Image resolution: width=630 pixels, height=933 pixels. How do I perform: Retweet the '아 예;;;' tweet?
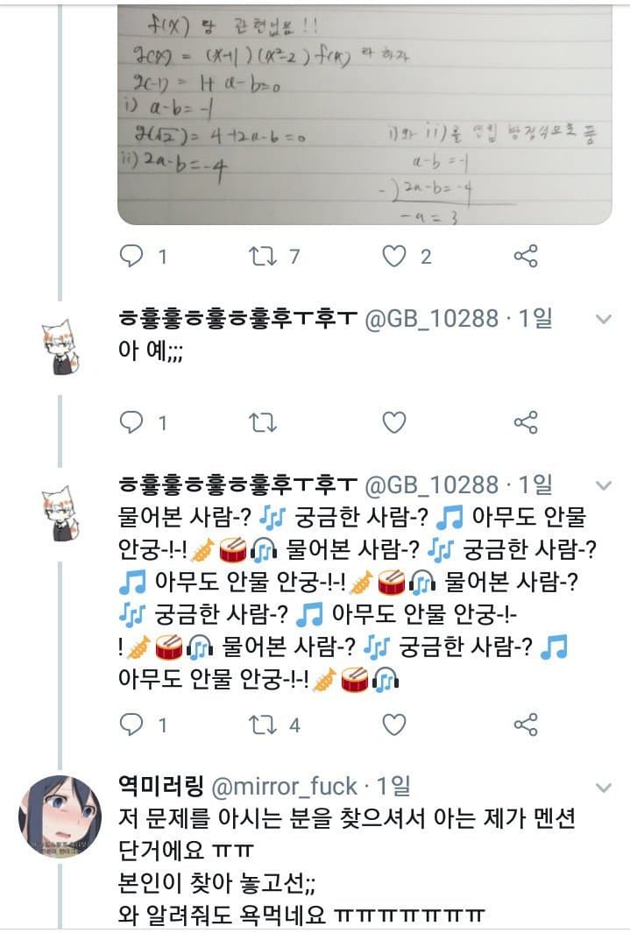[x=262, y=423]
